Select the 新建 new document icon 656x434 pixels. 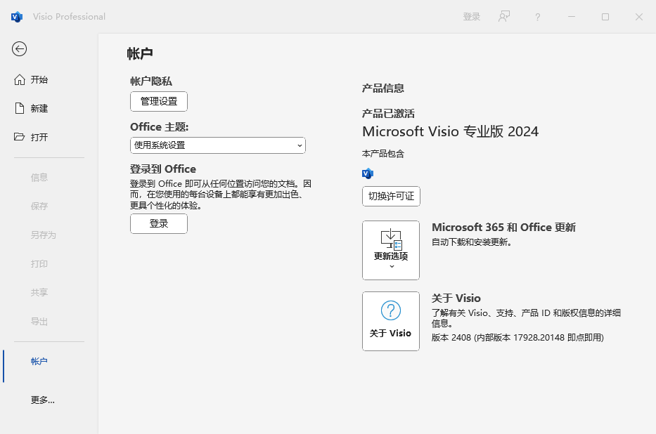pyautogui.click(x=20, y=108)
